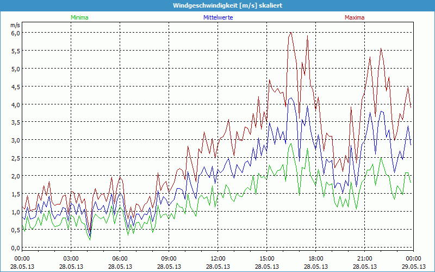Select the red 'Maxima' legend label
Screen dimensions: 435x272
click(355, 17)
